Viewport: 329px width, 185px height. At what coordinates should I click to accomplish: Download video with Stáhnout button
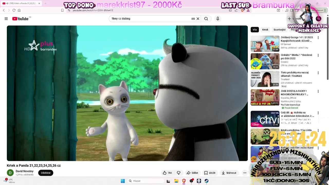tap(229, 173)
